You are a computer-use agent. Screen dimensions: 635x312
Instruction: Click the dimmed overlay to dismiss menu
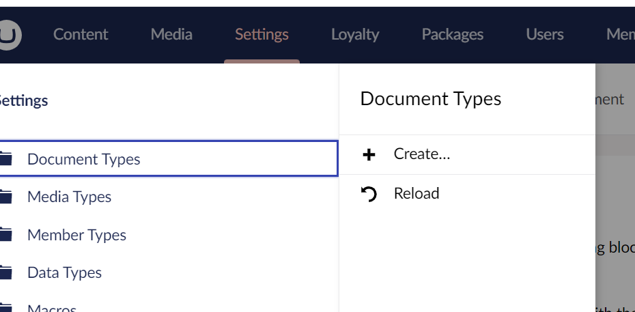click(615, 205)
